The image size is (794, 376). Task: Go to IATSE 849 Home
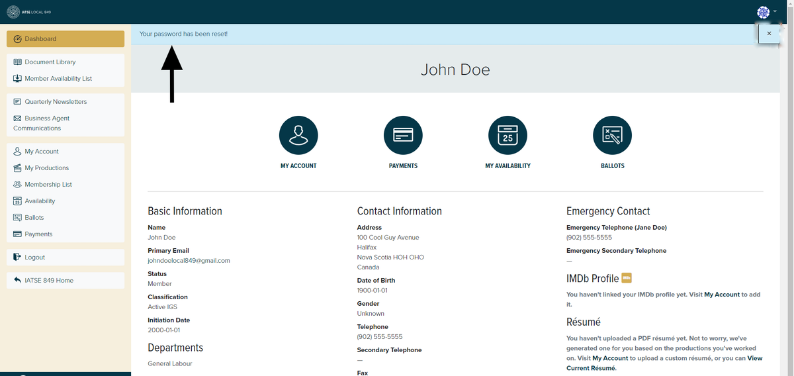click(x=66, y=281)
